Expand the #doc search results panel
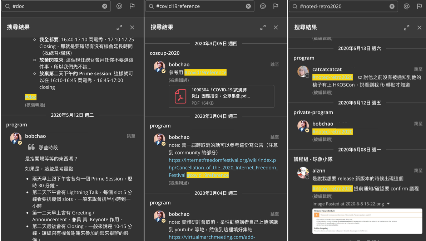Viewport: 426px width, 241px height. [119, 28]
